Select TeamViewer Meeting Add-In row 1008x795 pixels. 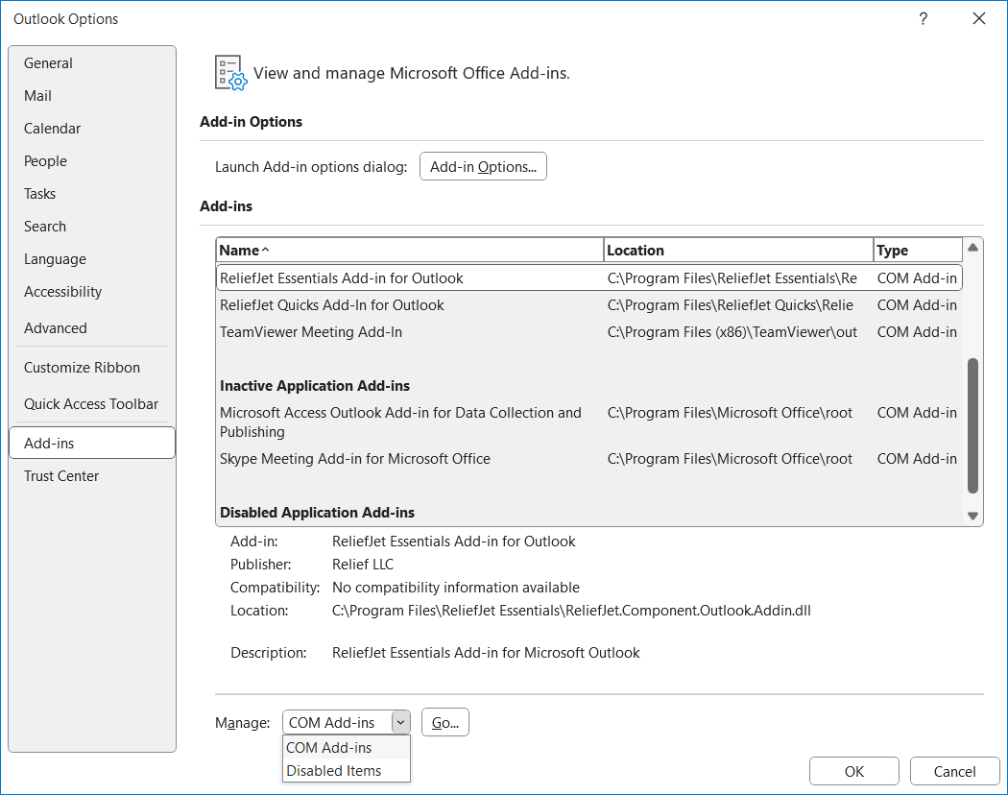coord(588,332)
